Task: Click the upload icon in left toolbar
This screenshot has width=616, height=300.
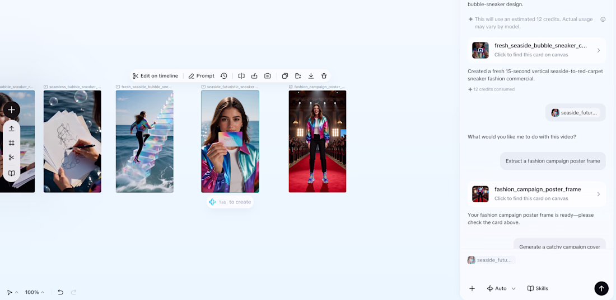Action: [x=11, y=128]
